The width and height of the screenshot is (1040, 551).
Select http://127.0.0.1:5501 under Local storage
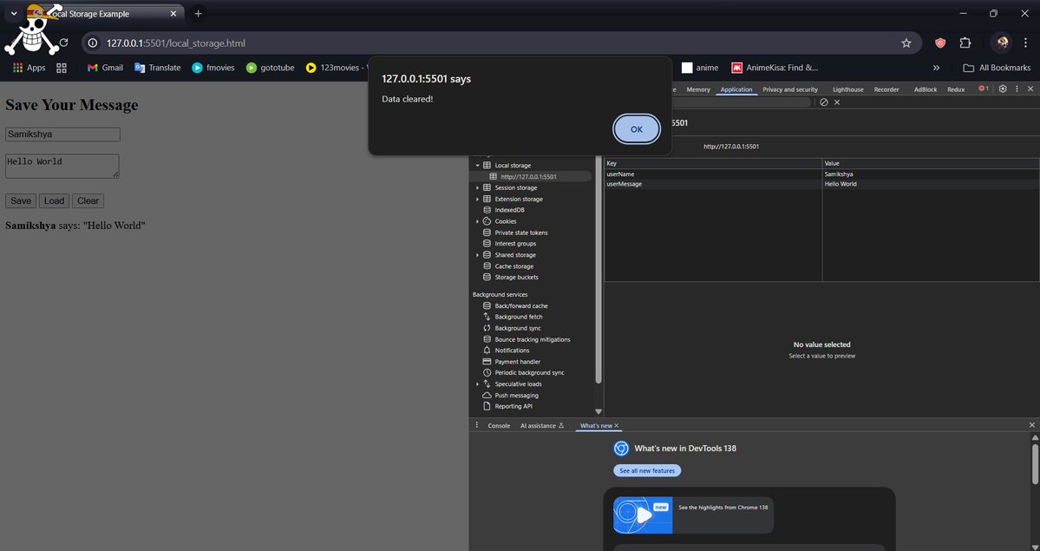(530, 177)
